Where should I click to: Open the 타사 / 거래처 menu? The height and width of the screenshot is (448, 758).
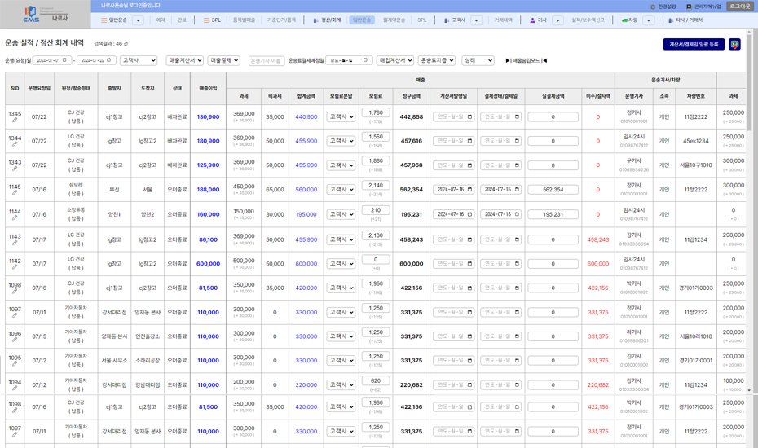685,20
